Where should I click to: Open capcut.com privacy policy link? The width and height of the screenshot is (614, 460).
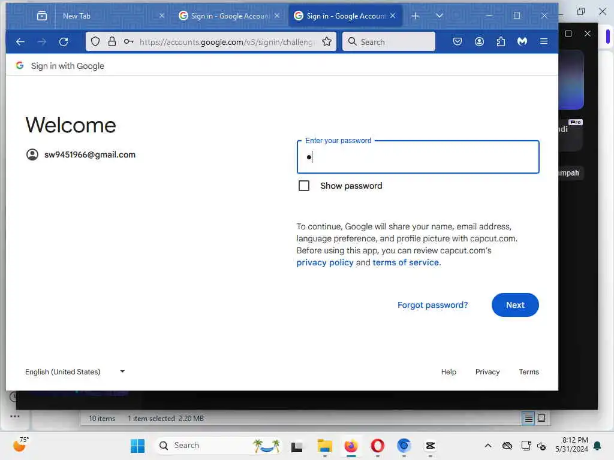[x=325, y=262]
